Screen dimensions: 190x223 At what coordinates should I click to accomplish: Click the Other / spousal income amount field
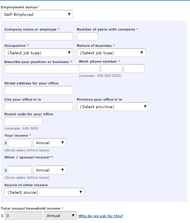(20, 170)
